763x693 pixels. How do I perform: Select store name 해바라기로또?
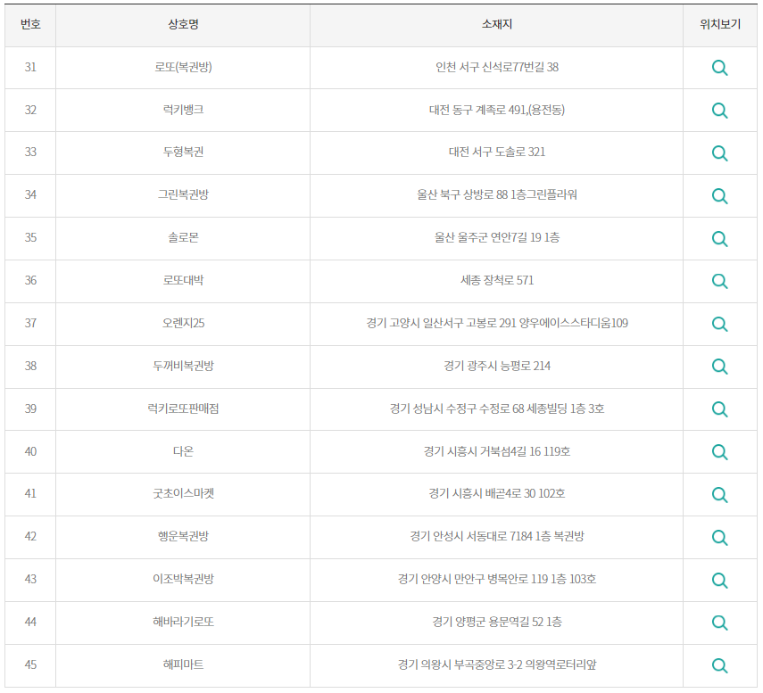click(183, 622)
